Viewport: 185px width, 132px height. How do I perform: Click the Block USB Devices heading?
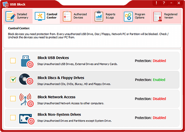point(53,58)
